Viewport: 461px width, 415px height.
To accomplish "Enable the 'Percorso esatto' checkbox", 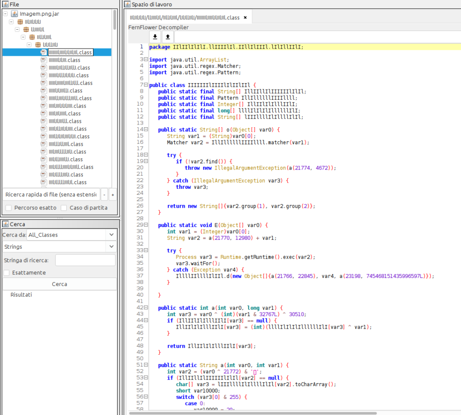I will coord(9,208).
